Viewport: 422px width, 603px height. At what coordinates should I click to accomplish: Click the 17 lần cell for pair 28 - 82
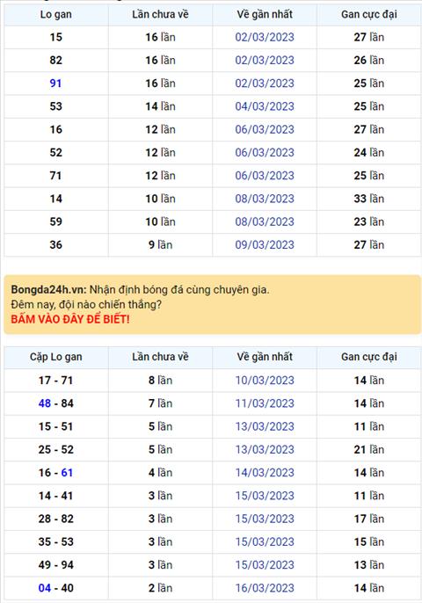point(369,519)
